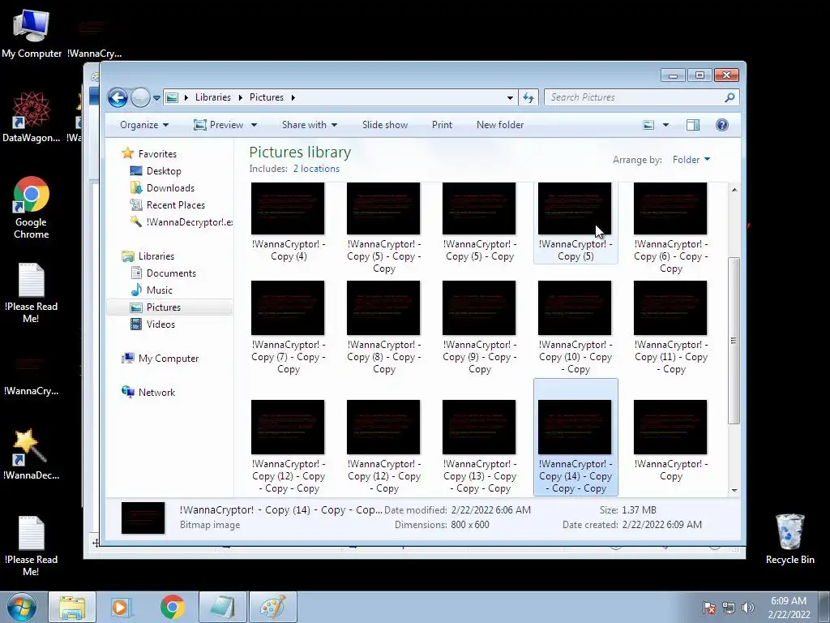Click the !WannaDecryptor!.exe favorite shortcut
Viewport: 830px width, 623px height.
pos(181,222)
